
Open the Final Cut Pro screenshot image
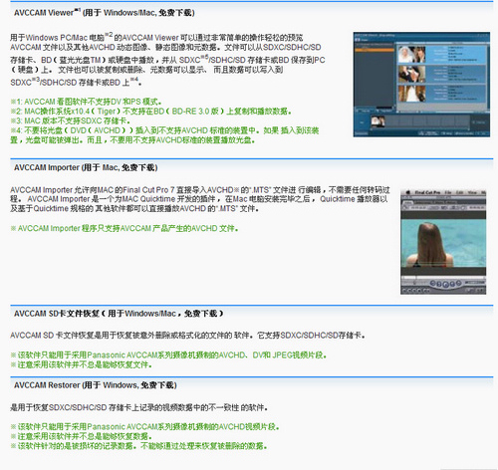(x=443, y=242)
